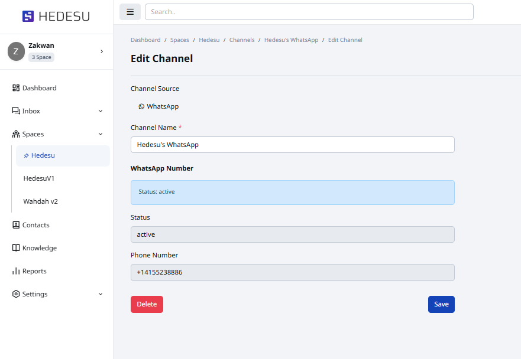Expand the Inbox submenu chevron
521x359 pixels.
tap(101, 111)
